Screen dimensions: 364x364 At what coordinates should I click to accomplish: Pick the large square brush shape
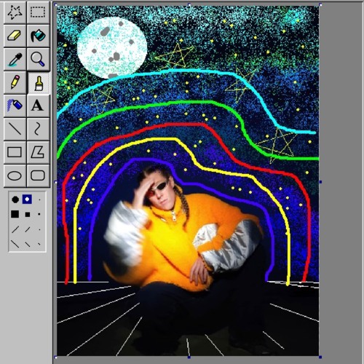pos(15,214)
